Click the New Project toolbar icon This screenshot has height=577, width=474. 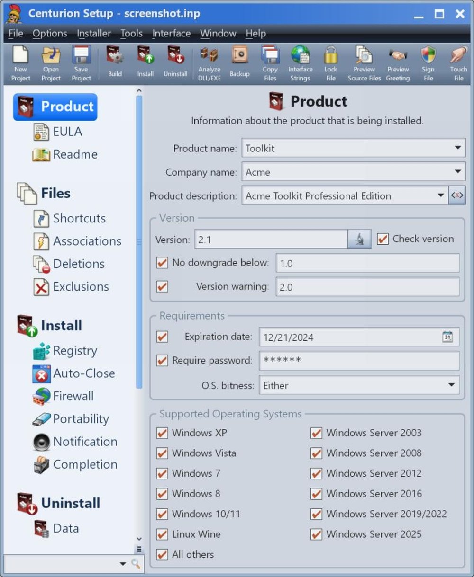[20, 64]
